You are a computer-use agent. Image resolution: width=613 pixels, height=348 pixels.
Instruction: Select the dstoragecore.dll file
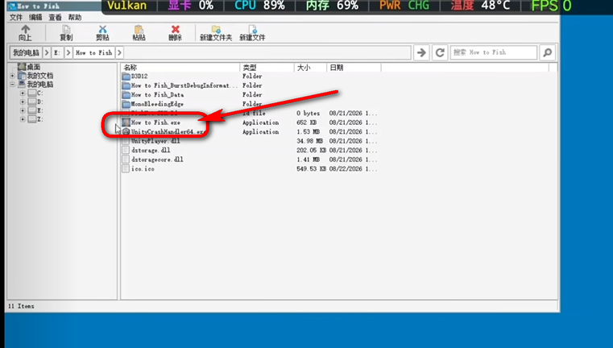pyautogui.click(x=152, y=159)
